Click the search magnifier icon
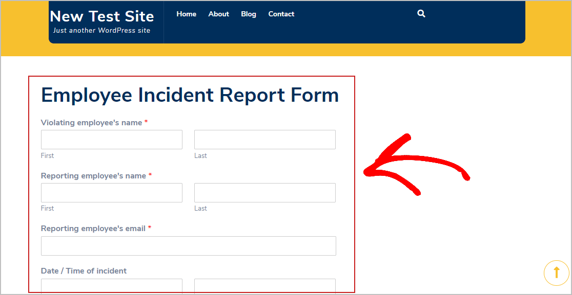Screen dimensions: 572x295 click(421, 14)
